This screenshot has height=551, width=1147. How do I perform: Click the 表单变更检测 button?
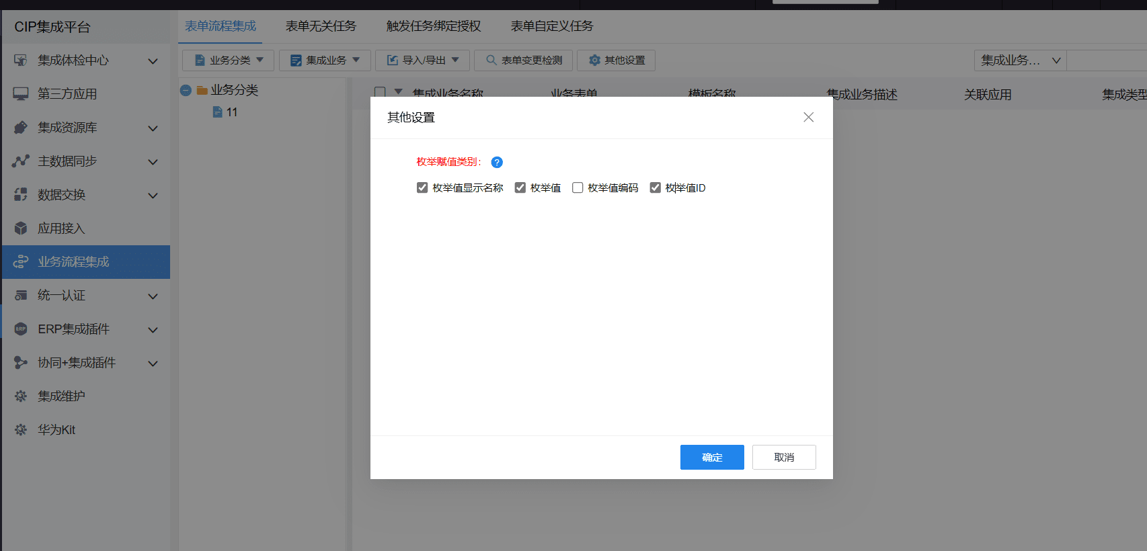524,60
